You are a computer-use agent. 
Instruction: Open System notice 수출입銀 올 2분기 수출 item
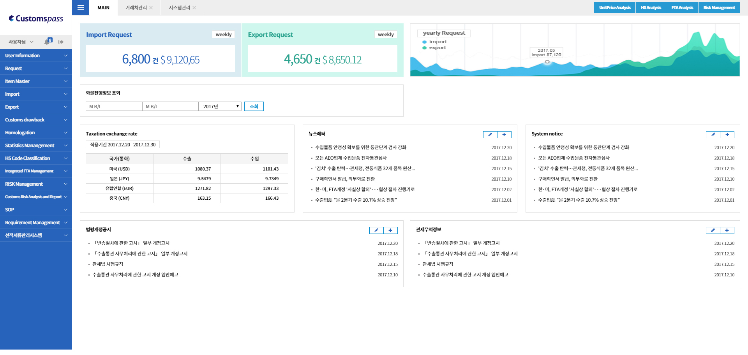point(579,200)
